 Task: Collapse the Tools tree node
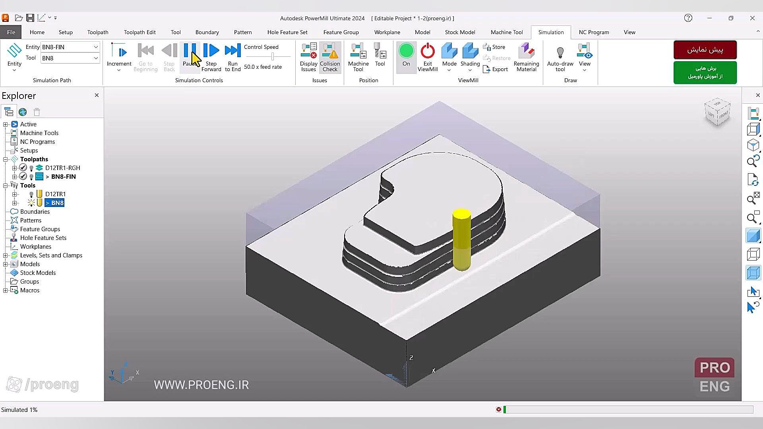[6, 186]
